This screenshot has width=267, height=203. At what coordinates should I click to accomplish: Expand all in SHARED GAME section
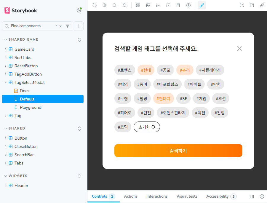79,40
